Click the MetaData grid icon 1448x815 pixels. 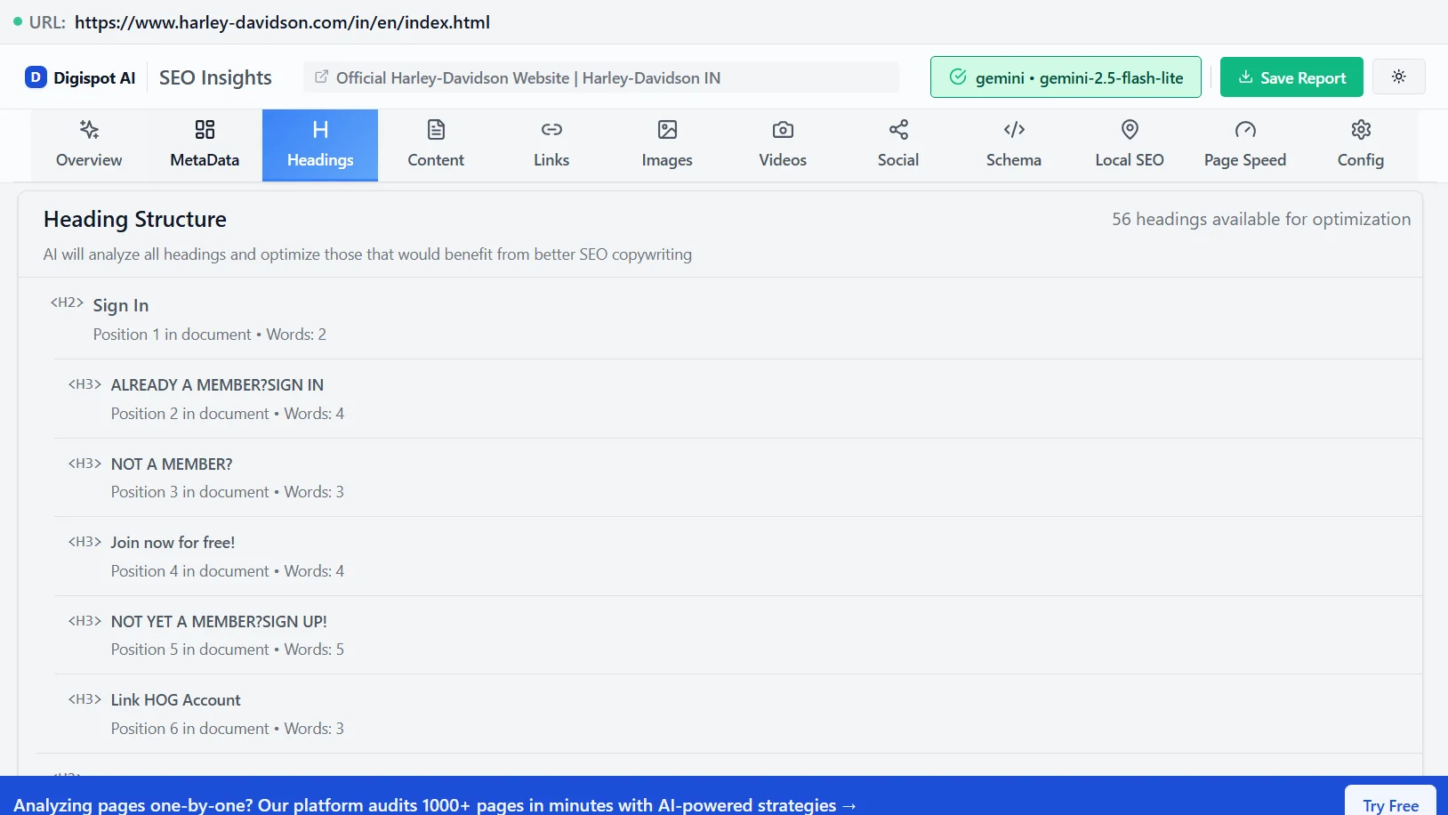point(205,130)
